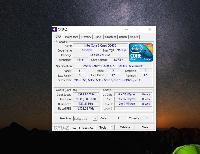The height and width of the screenshot is (154, 200).
Task: Click the Level 2 8-way associativity field
Action: coord(146,104)
